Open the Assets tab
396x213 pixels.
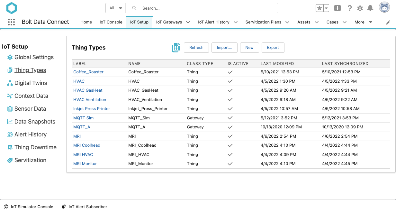click(304, 22)
